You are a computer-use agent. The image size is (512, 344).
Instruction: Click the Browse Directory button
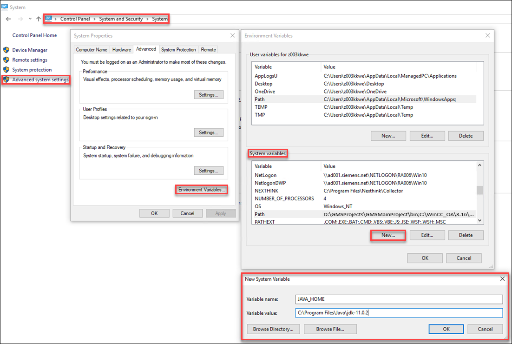pos(273,329)
